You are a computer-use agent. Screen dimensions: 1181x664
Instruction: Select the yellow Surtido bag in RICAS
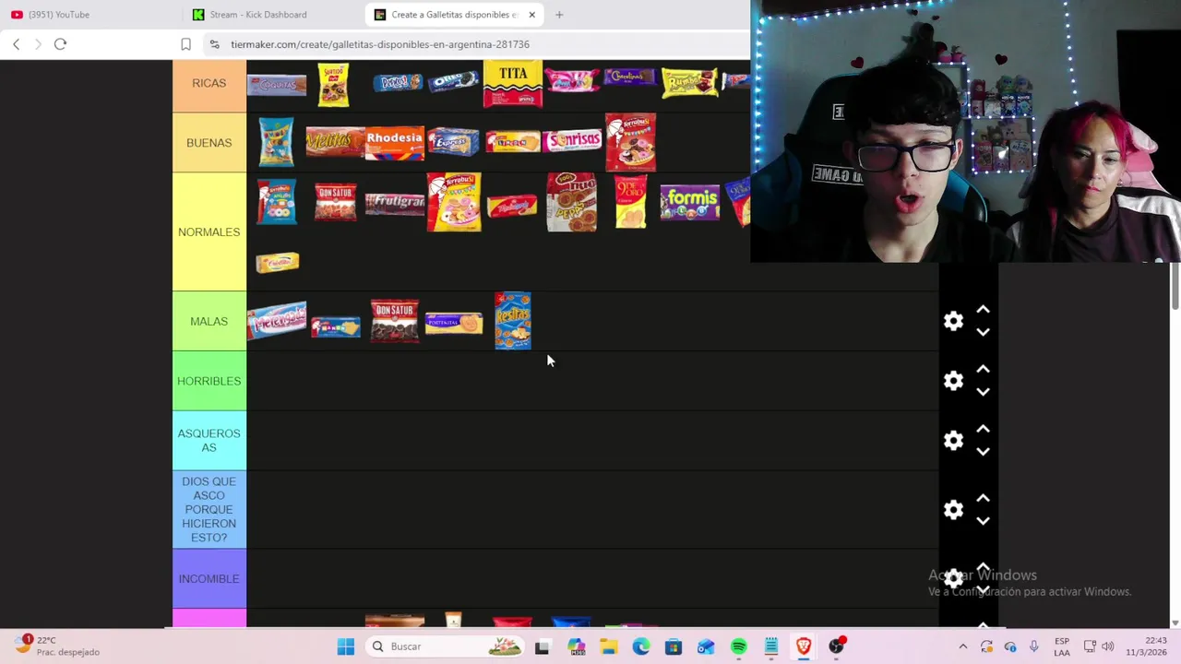click(x=334, y=85)
